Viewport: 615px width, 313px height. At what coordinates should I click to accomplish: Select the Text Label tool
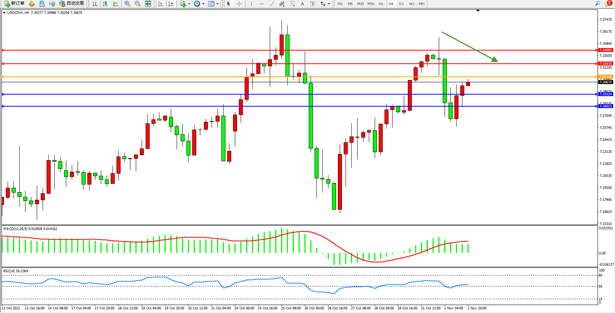click(x=312, y=4)
